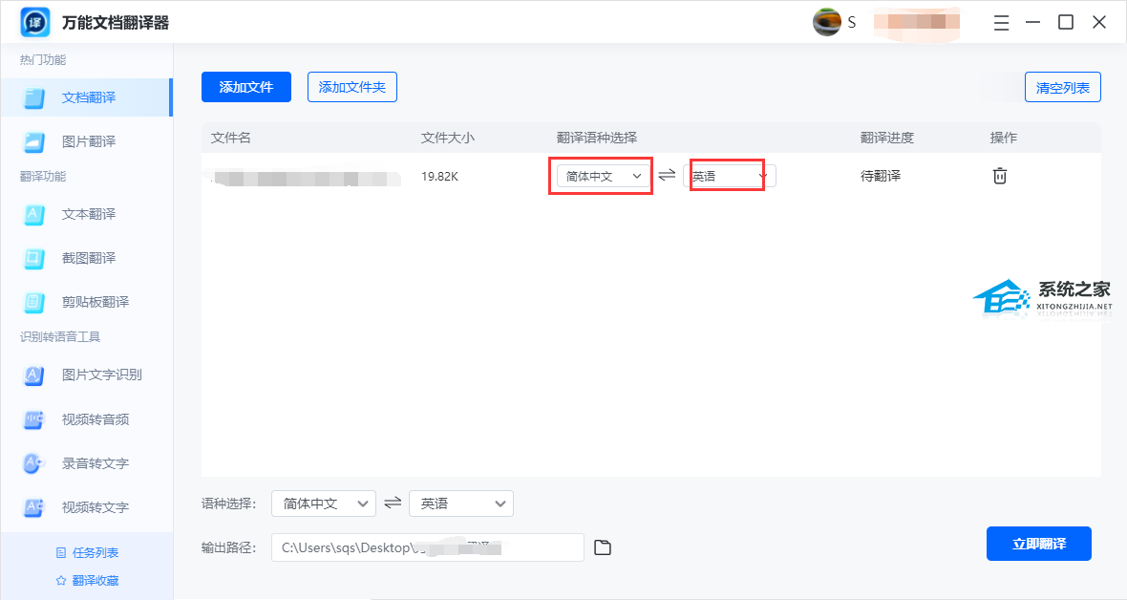
Task: Delete the 19.82K file with trash icon
Action: click(1000, 176)
